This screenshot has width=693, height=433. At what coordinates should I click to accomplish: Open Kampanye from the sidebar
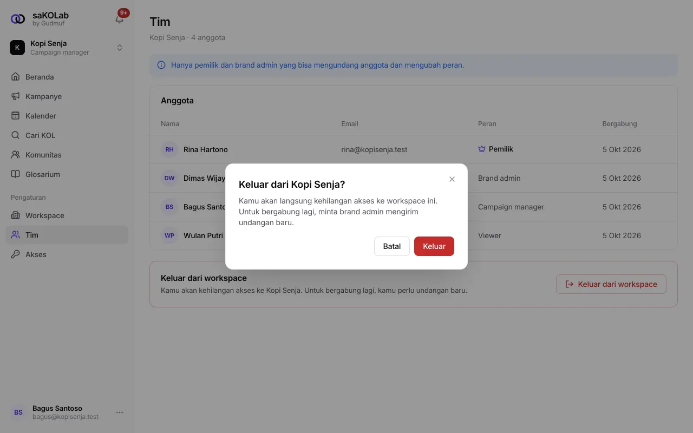click(67, 96)
